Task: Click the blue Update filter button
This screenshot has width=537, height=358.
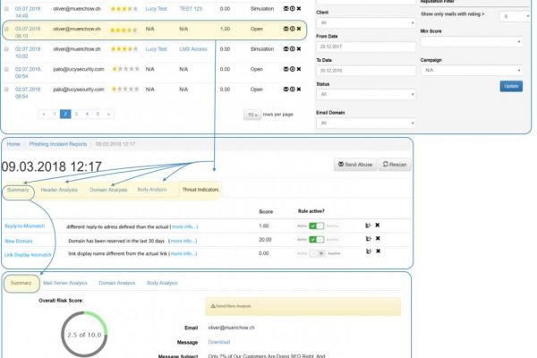Action: pyautogui.click(x=511, y=86)
